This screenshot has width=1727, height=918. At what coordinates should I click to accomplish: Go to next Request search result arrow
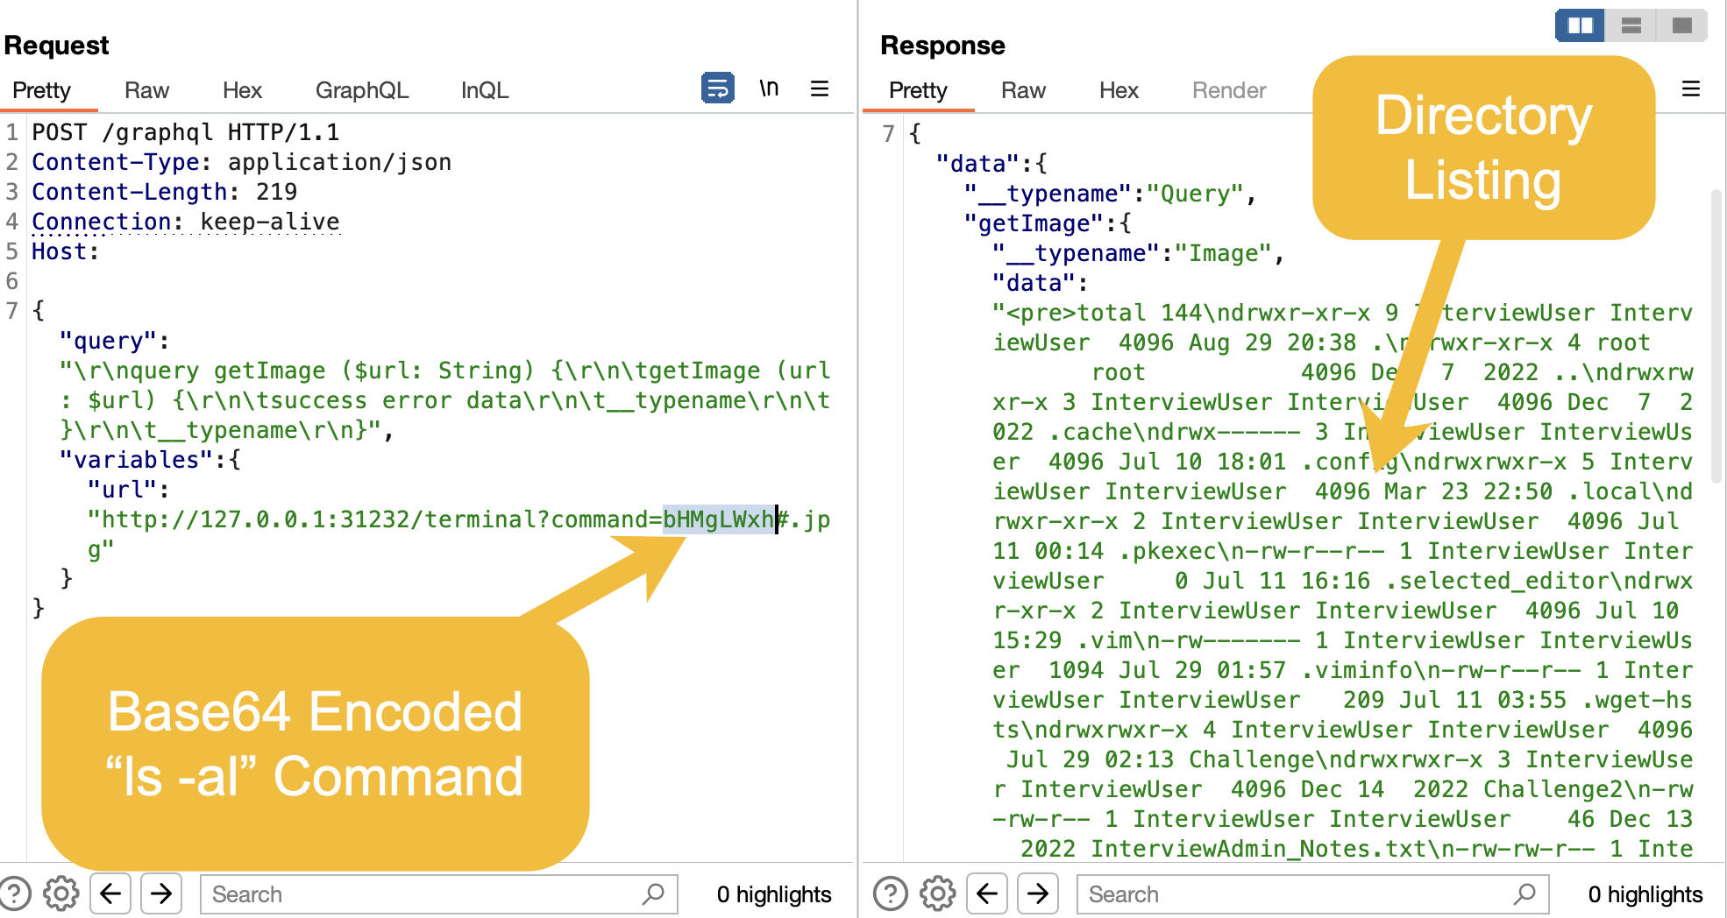pos(161,894)
